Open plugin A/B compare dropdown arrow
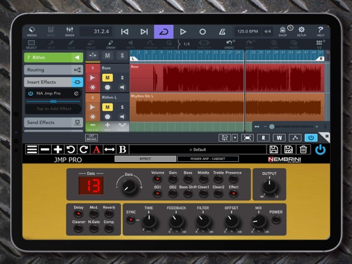Screen dimensions: 352x264 [235, 138]
